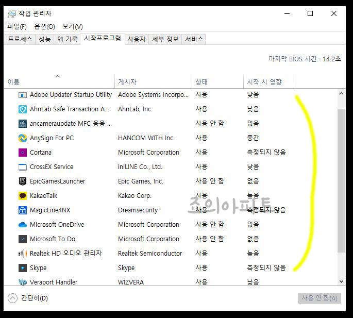
Task: Click the purple Cortana icon
Action: [23, 153]
